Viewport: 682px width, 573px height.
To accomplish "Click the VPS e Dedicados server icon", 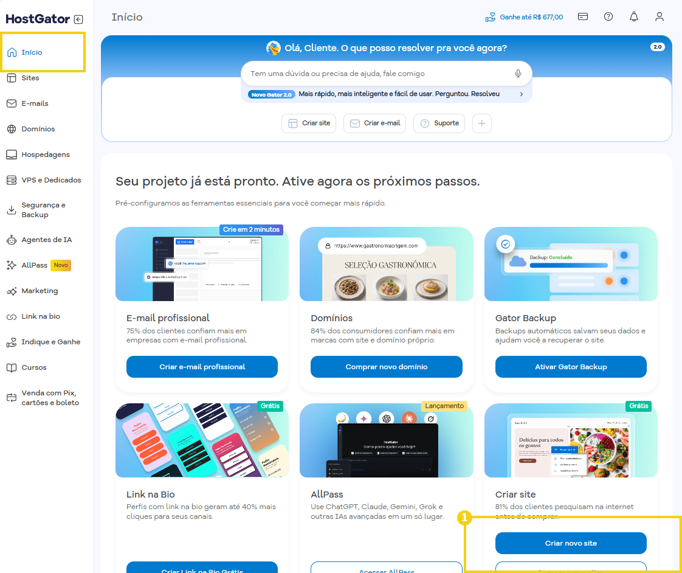I will coord(12,180).
